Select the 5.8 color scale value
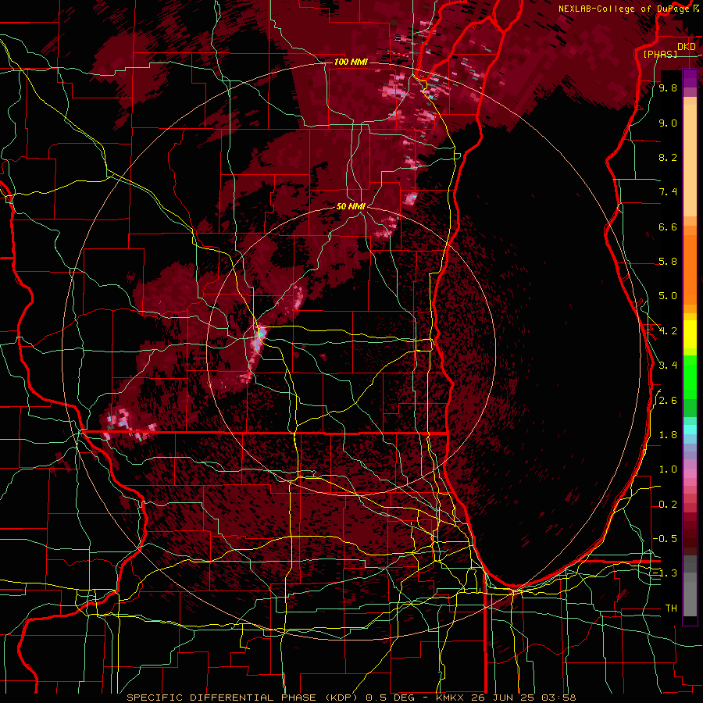The height and width of the screenshot is (703, 703). pos(668,262)
